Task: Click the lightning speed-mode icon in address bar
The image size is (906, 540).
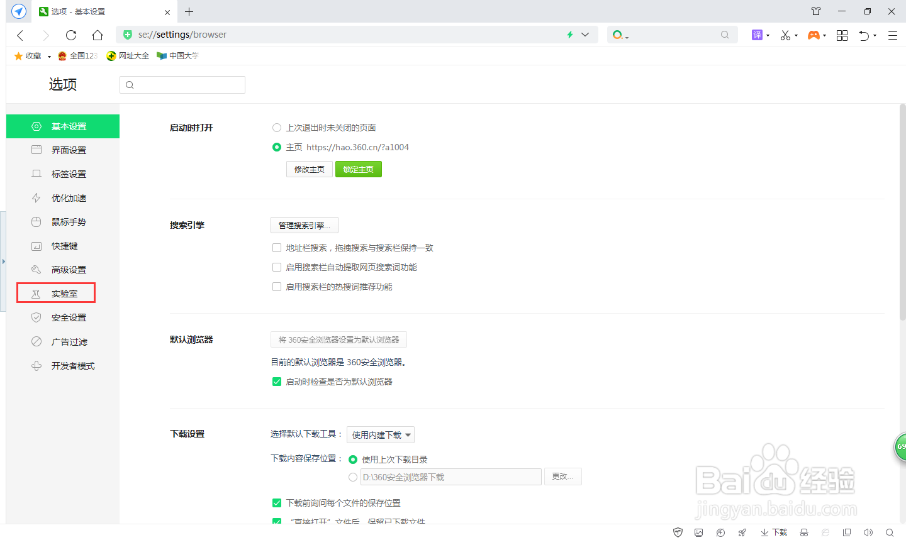Action: tap(570, 35)
